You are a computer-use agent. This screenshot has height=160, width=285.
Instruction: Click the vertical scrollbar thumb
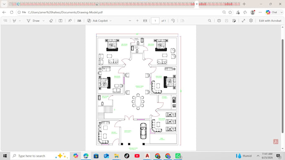pos(282,86)
